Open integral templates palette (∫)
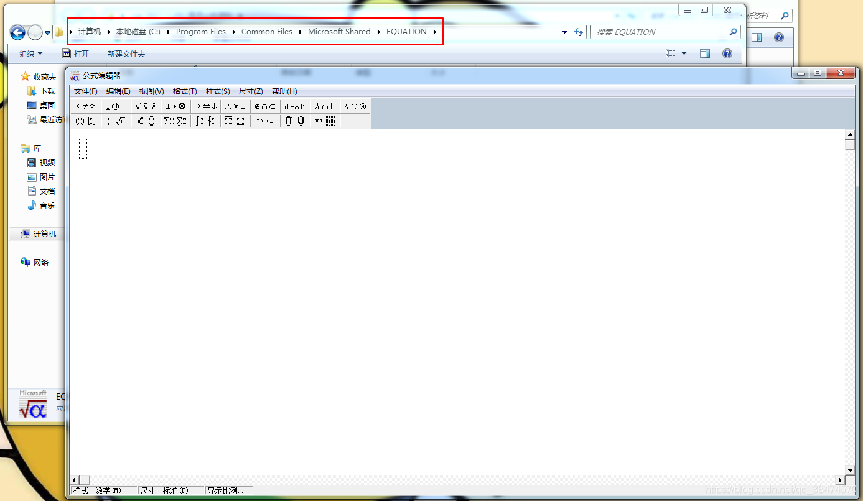This screenshot has height=501, width=863. (x=205, y=121)
